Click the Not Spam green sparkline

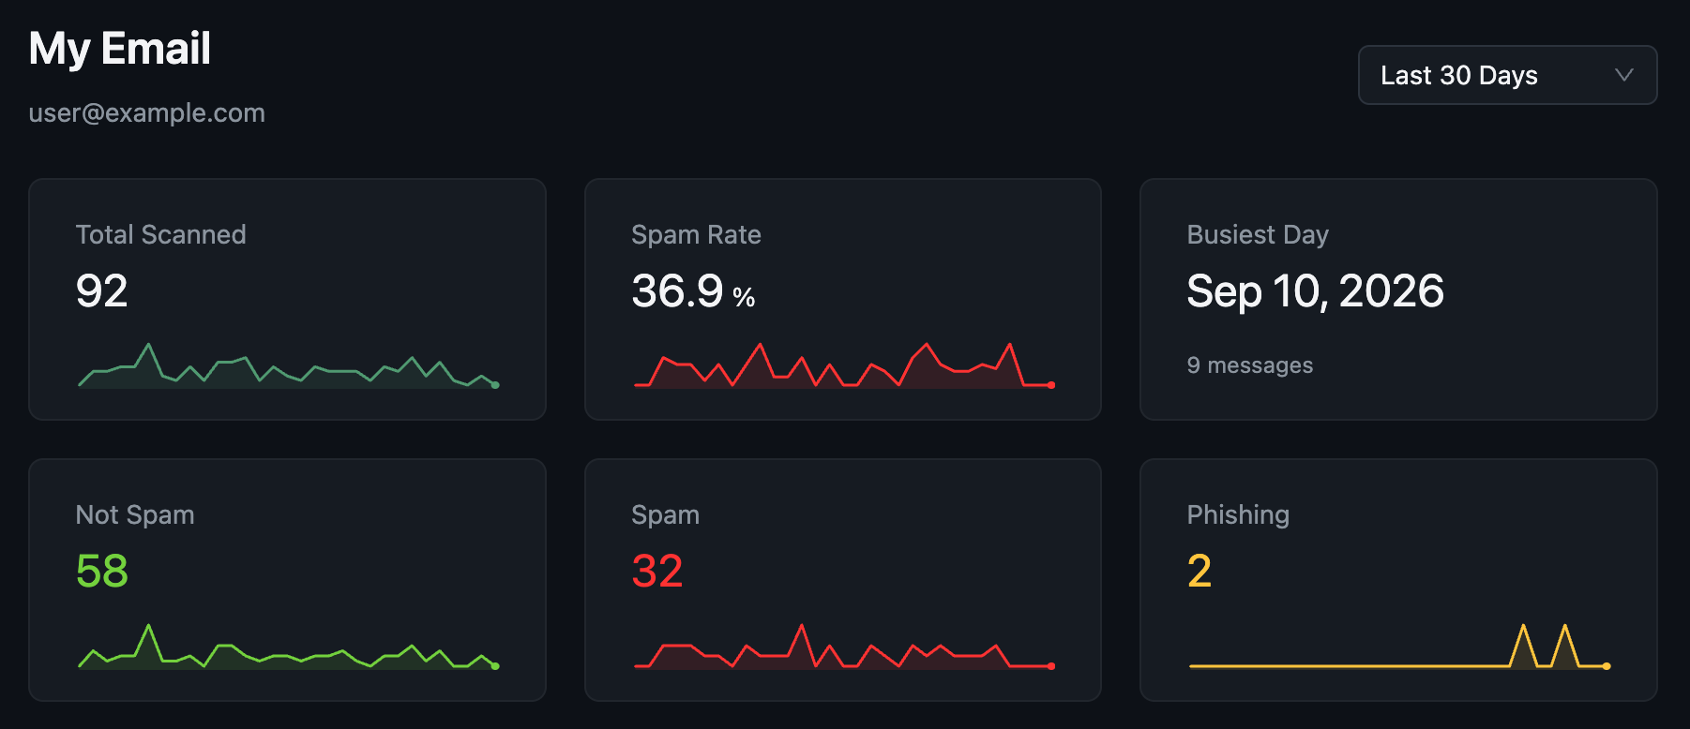tap(287, 647)
